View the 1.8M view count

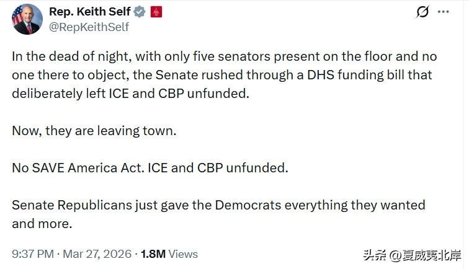pyautogui.click(x=154, y=254)
